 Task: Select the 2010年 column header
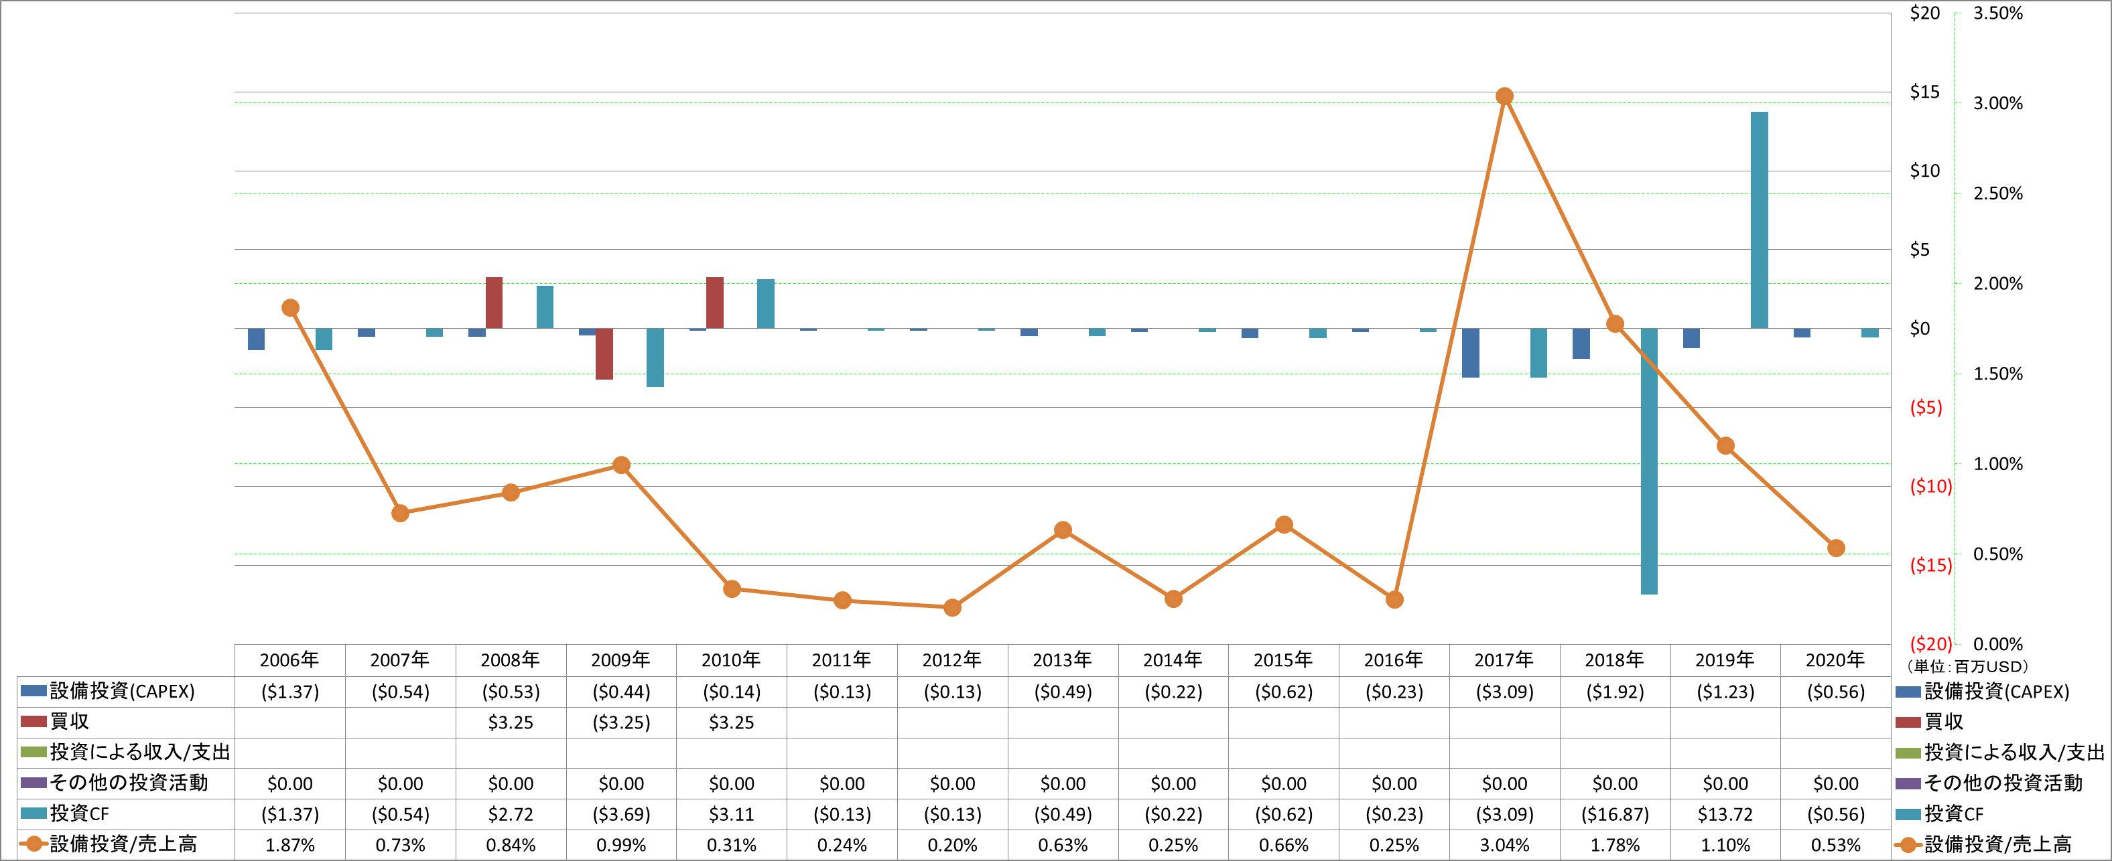731,659
